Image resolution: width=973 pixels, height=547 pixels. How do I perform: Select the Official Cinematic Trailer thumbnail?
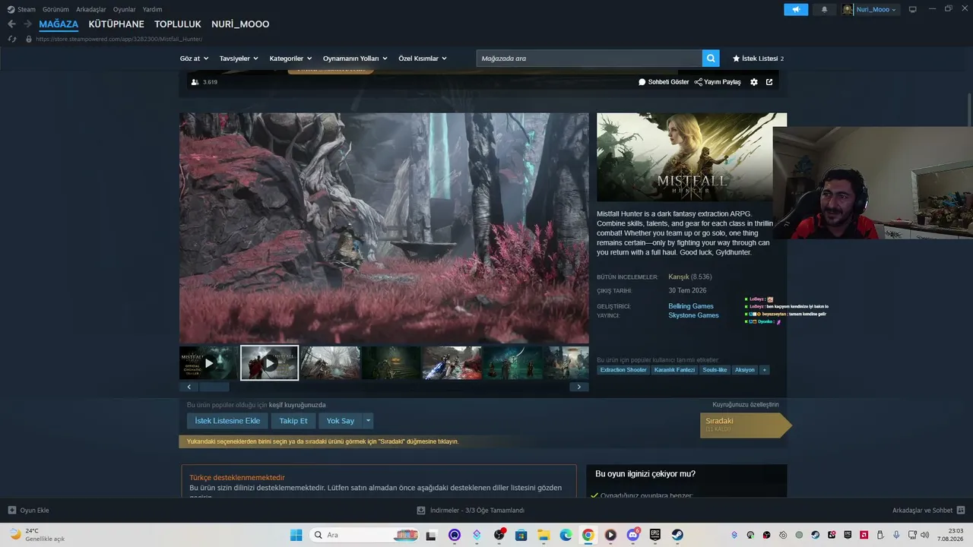(209, 363)
